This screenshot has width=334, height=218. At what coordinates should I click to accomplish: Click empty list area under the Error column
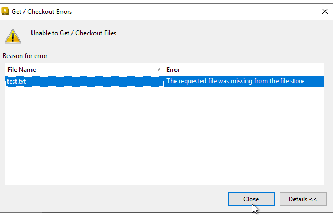(243, 133)
